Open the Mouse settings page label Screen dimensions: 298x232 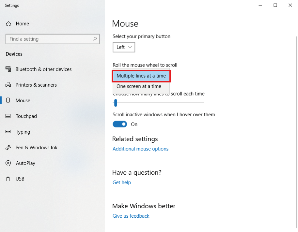click(23, 101)
